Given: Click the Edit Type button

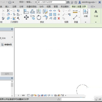Looking at the screenshot, I should click(x=7, y=45).
